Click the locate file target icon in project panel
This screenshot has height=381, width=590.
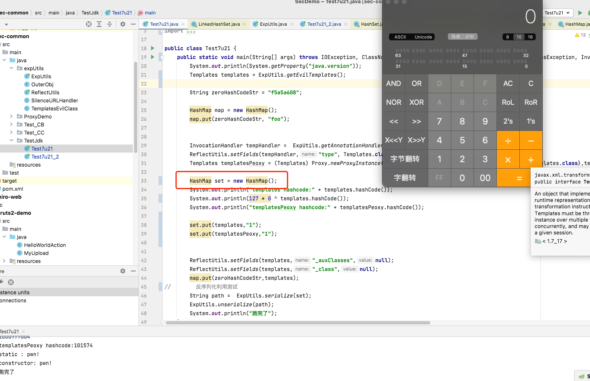(89, 24)
